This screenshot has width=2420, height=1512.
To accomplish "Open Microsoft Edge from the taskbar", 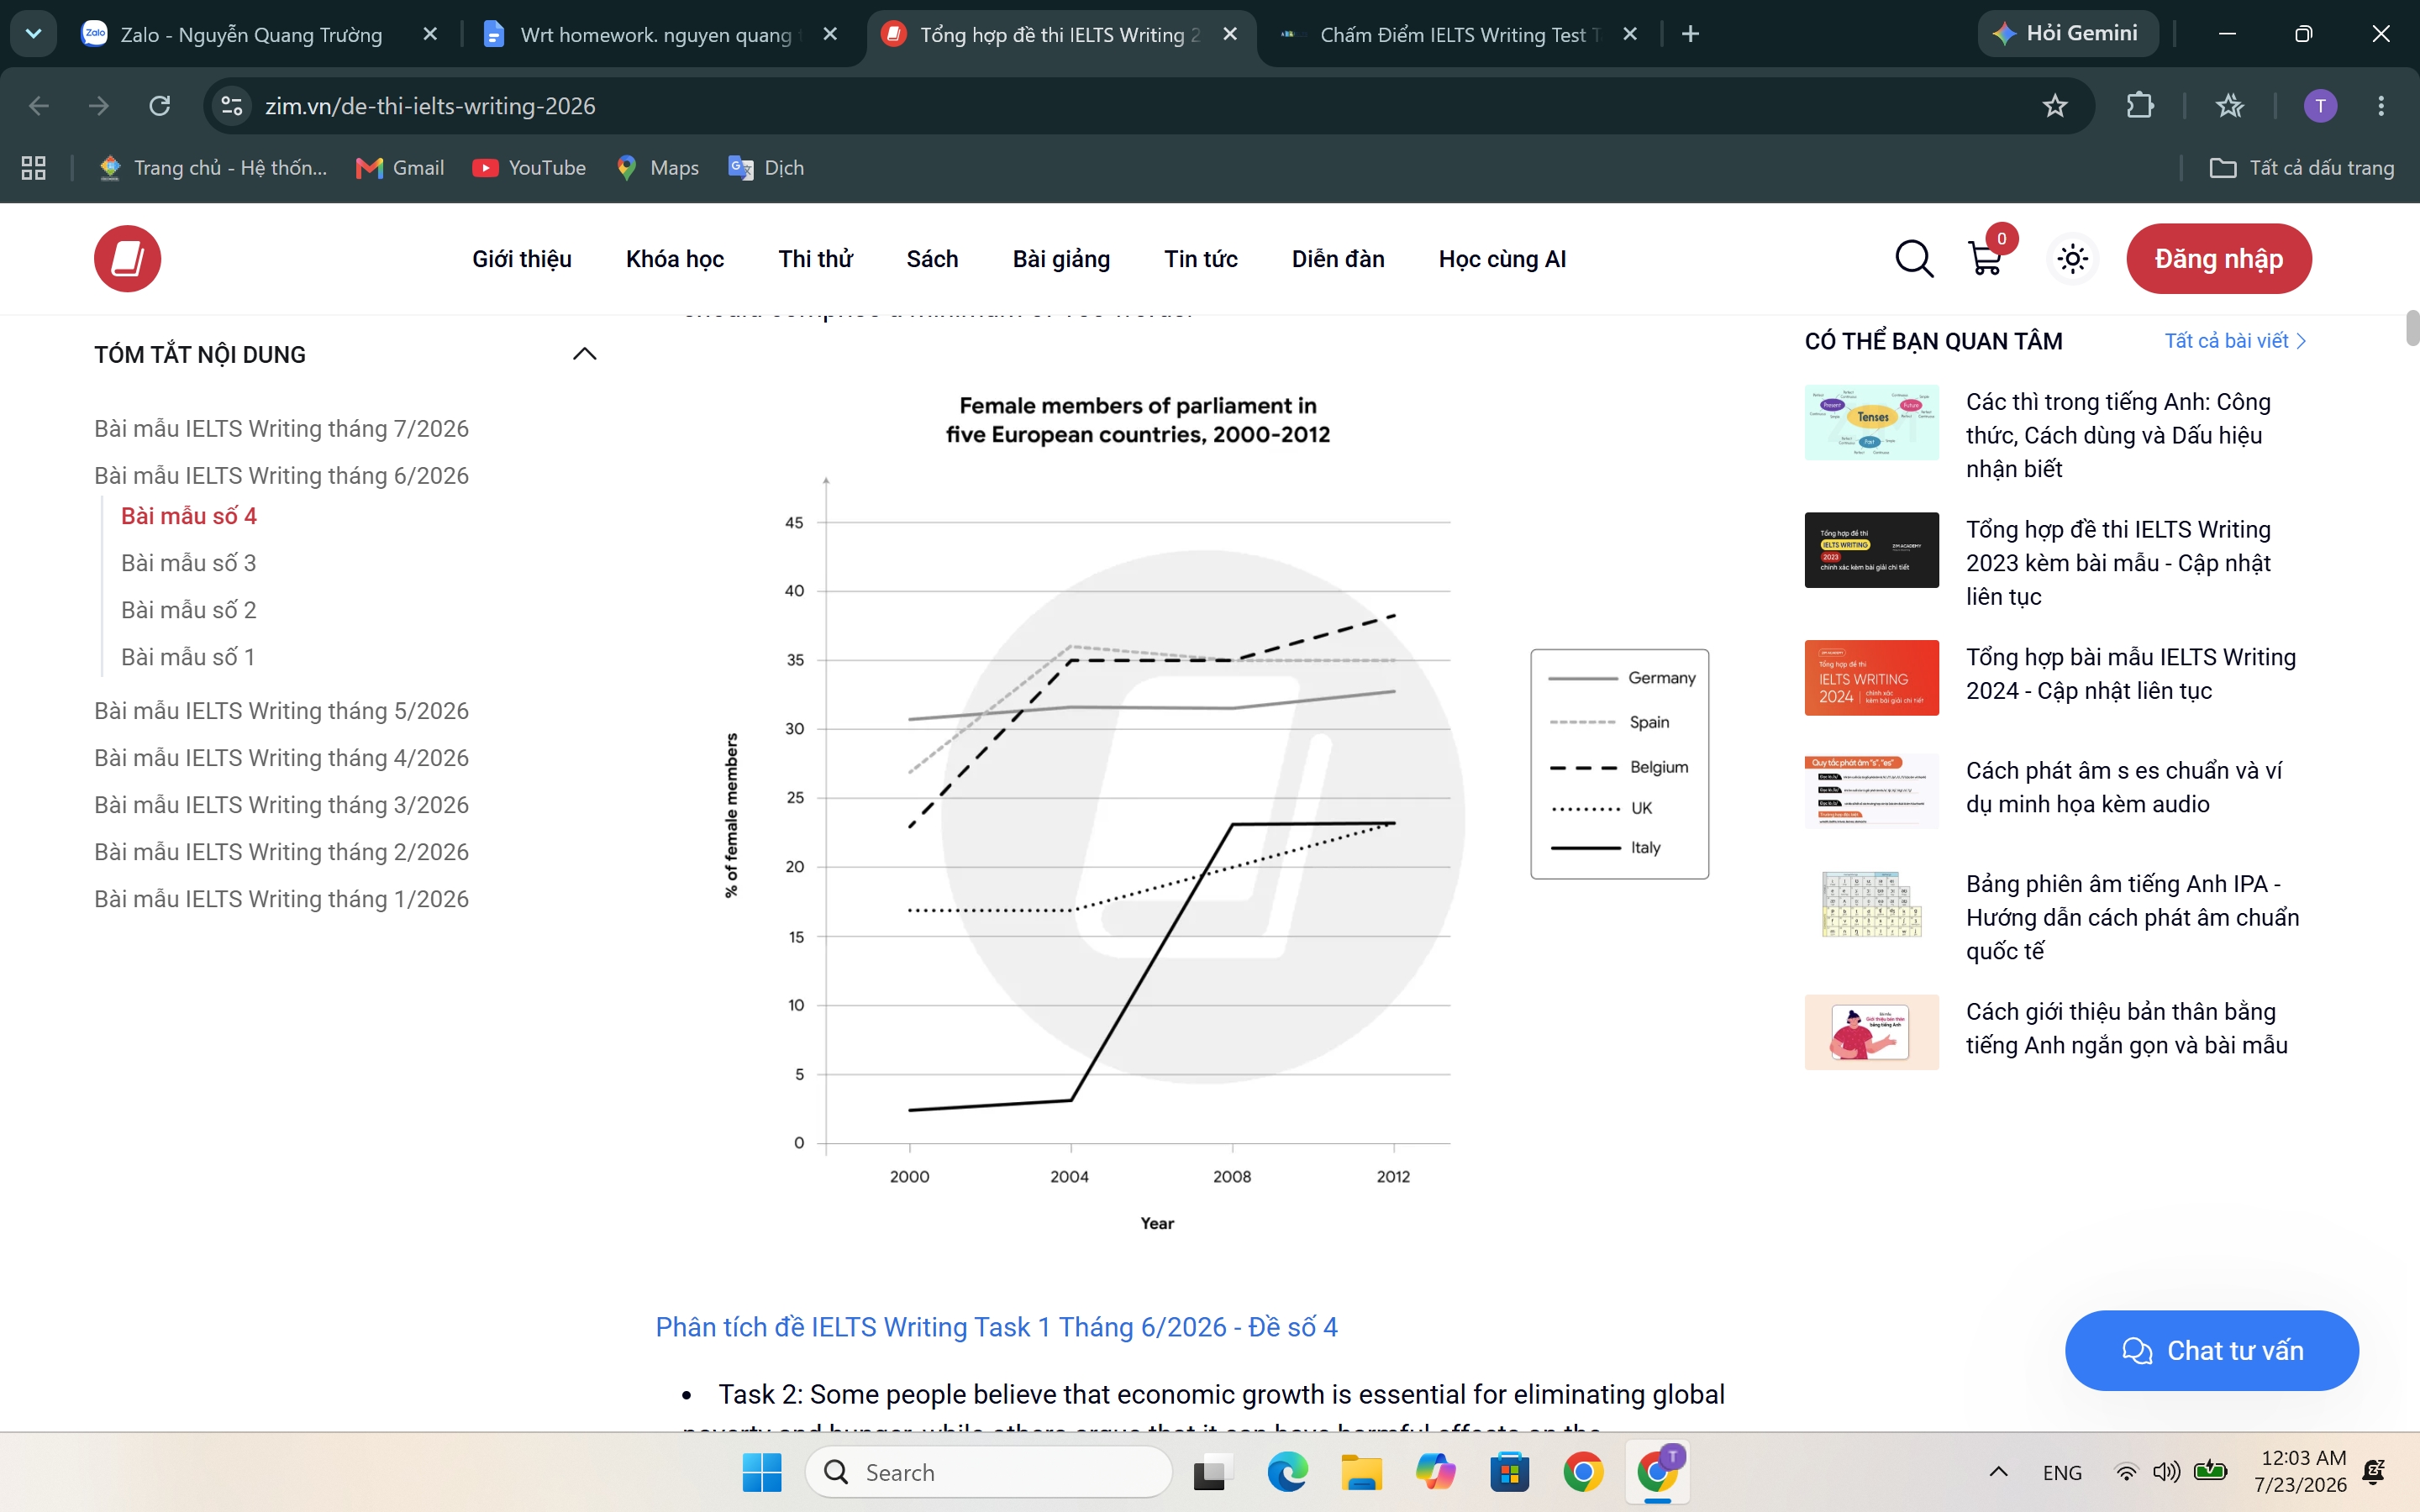I will click(x=1287, y=1472).
